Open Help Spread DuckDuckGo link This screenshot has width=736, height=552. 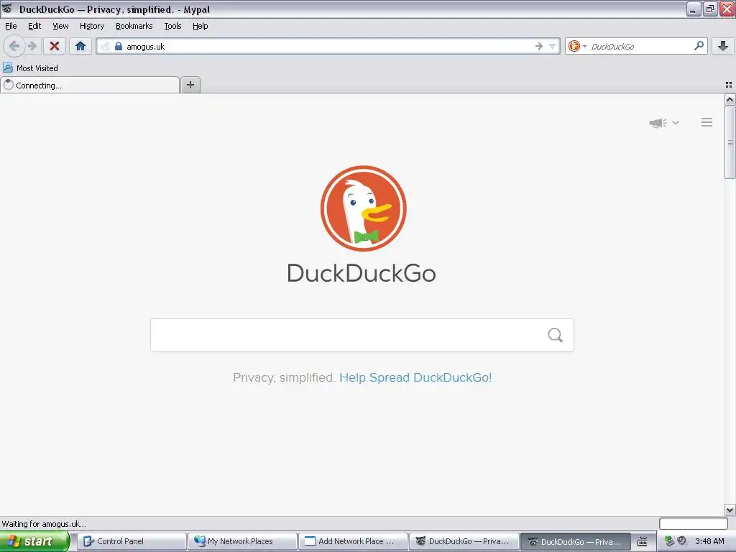415,377
